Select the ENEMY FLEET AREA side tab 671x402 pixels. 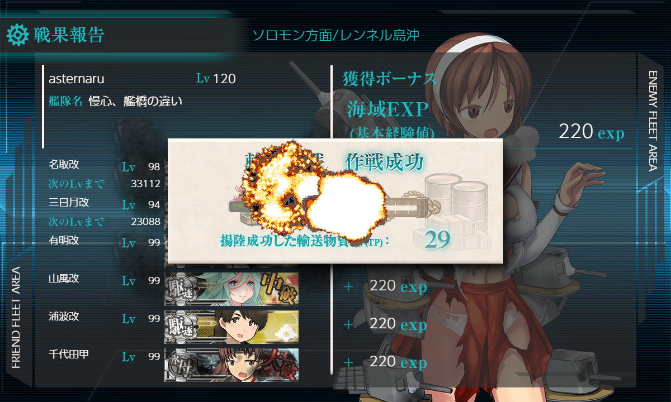pos(653,121)
